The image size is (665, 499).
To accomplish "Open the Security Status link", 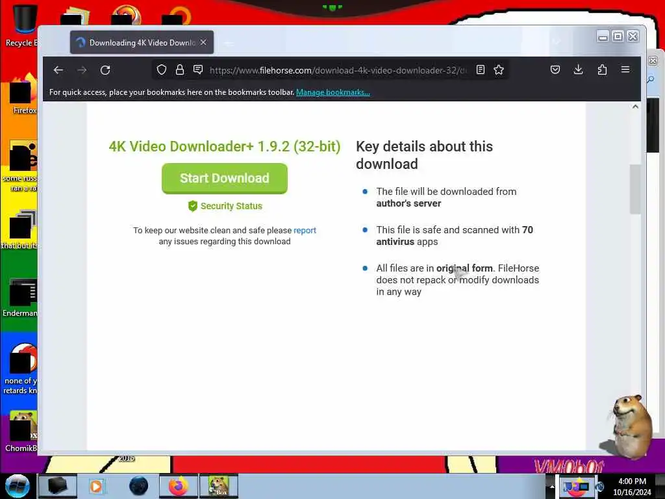I will click(231, 206).
